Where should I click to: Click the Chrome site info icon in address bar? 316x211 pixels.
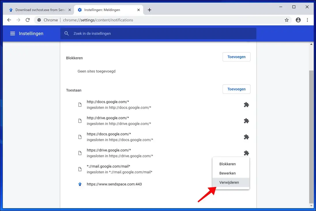(39, 20)
